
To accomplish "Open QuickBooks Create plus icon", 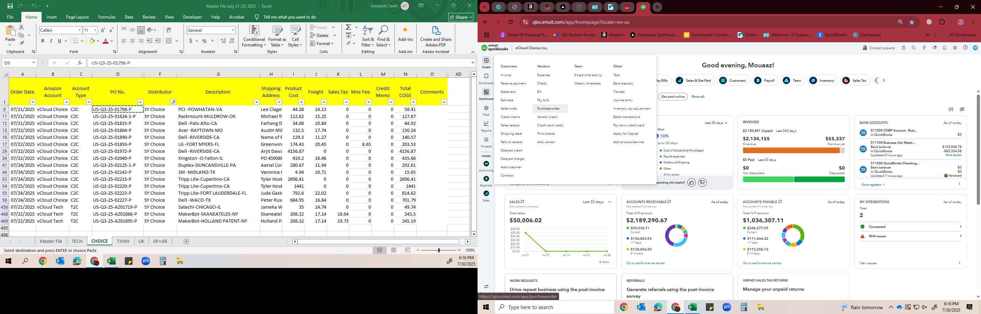I will tap(486, 60).
